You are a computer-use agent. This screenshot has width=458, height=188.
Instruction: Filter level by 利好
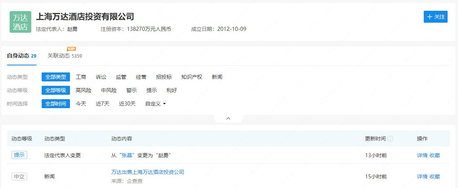click(172, 90)
